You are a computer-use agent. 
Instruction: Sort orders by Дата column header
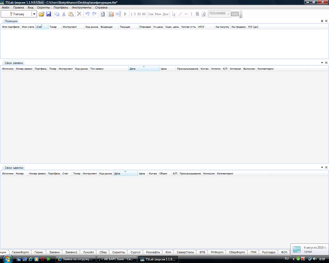point(144,69)
